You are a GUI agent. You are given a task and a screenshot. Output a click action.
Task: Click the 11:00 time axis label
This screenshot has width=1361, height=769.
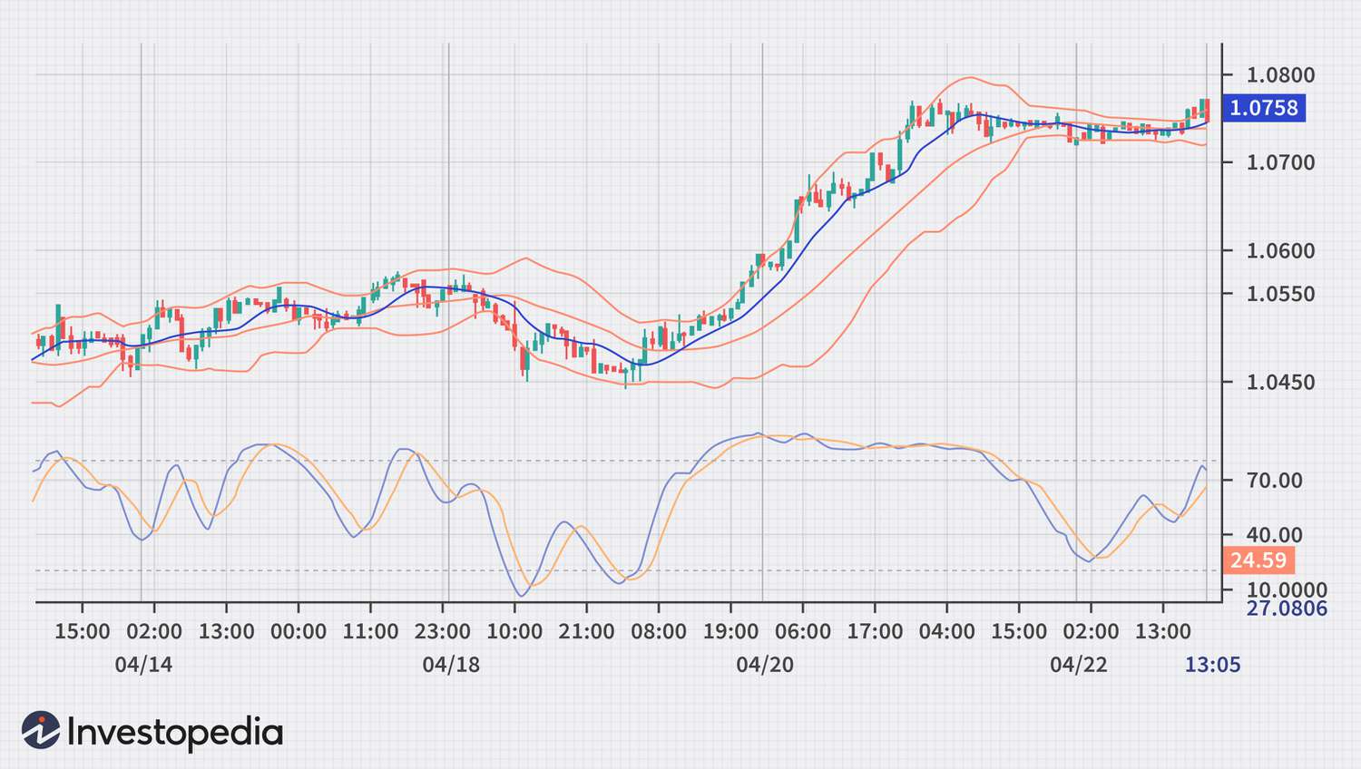coord(370,631)
